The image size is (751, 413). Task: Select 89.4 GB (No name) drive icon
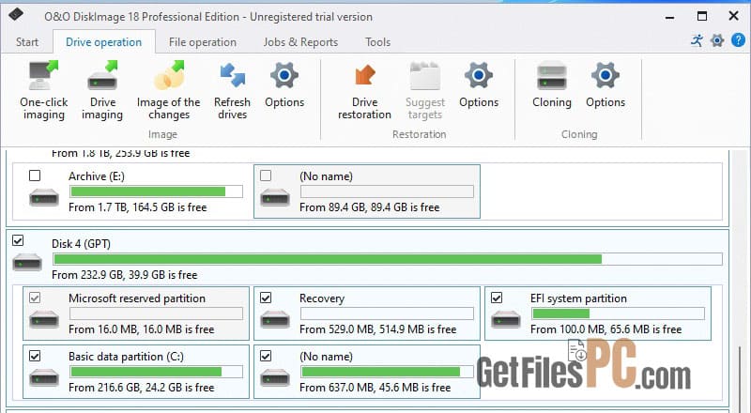pos(275,197)
